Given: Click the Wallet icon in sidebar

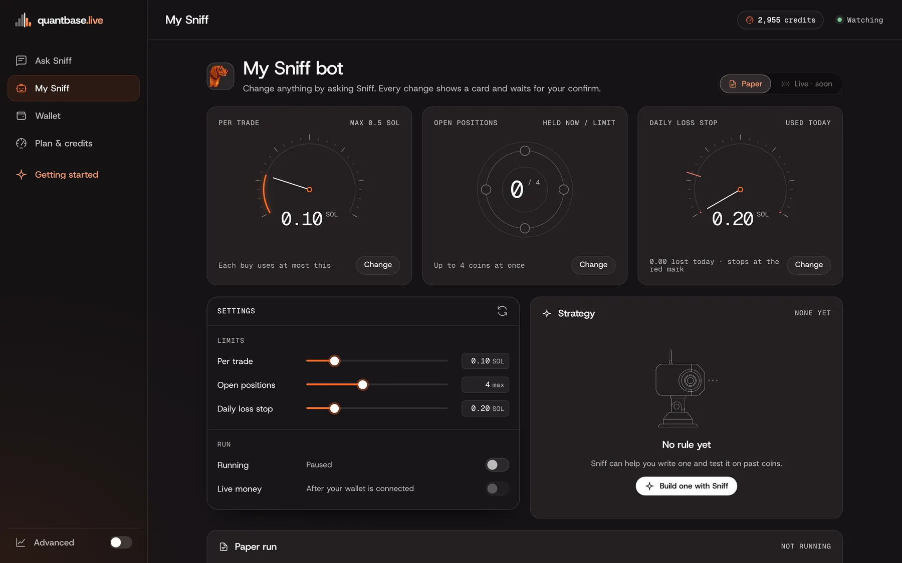Looking at the screenshot, I should [21, 116].
